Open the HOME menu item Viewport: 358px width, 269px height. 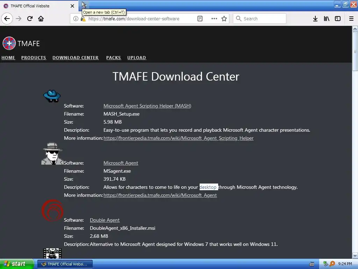8,58
